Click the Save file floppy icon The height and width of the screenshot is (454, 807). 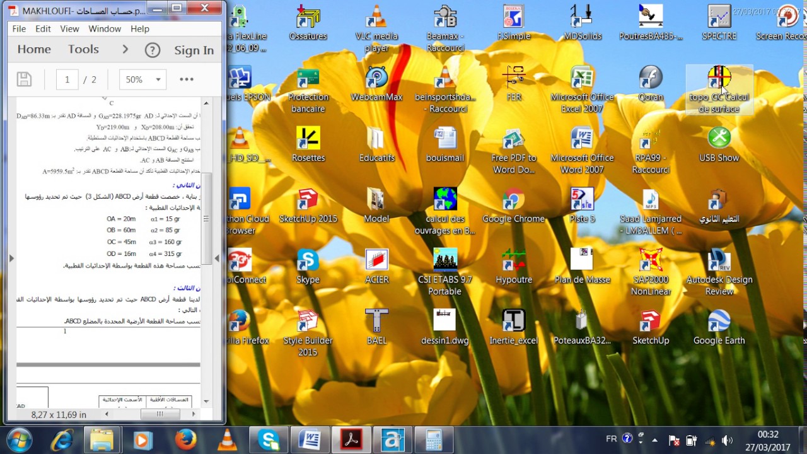pyautogui.click(x=24, y=79)
